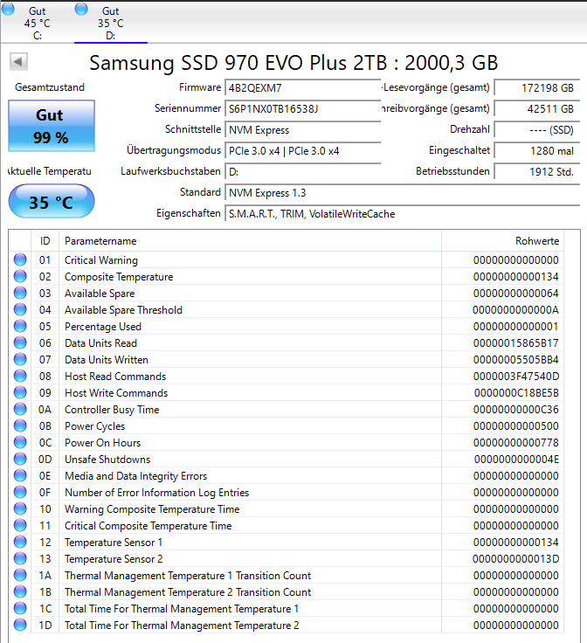The height and width of the screenshot is (643, 587).
Task: Click the status orb for Unsafe Shutdowns
Action: tap(20, 459)
